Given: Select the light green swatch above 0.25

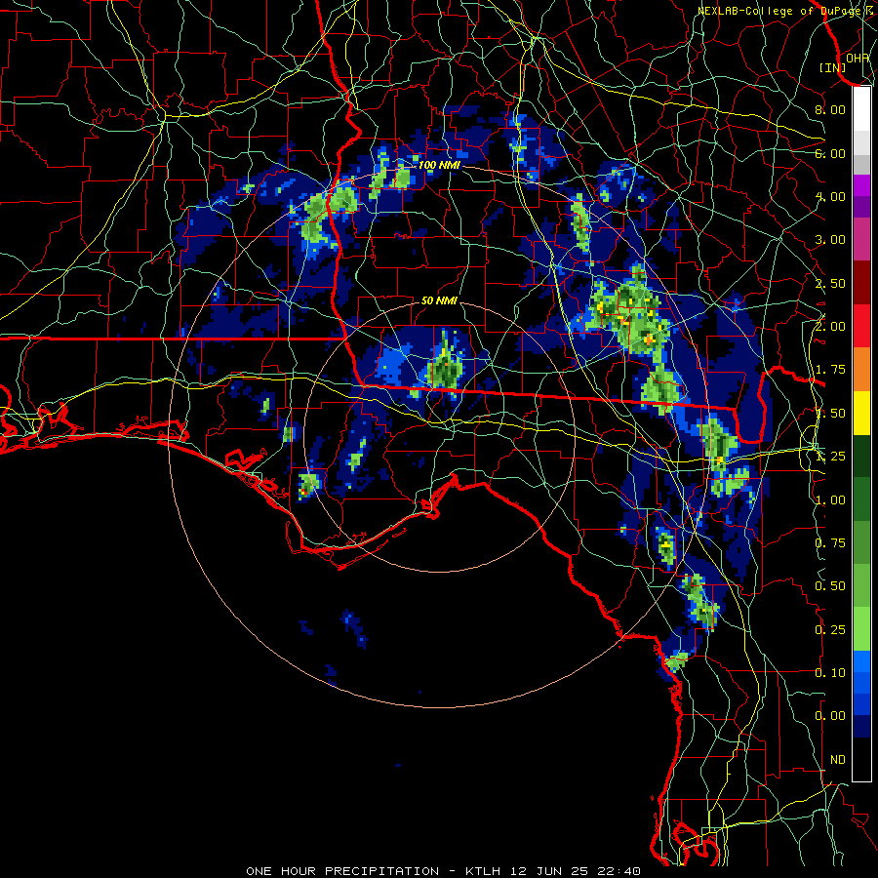Looking at the screenshot, I should (861, 629).
